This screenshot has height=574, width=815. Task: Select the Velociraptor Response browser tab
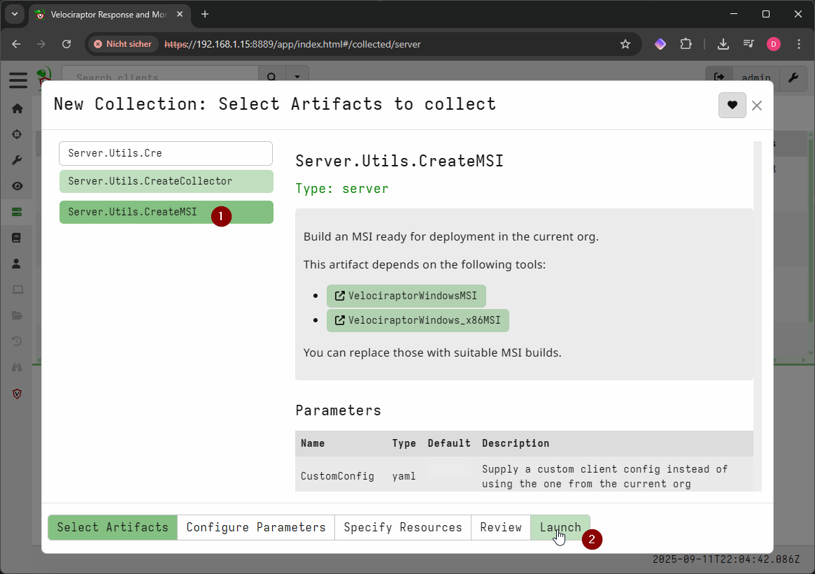click(111, 15)
